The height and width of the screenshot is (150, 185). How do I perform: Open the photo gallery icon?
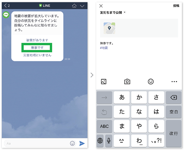(104, 81)
